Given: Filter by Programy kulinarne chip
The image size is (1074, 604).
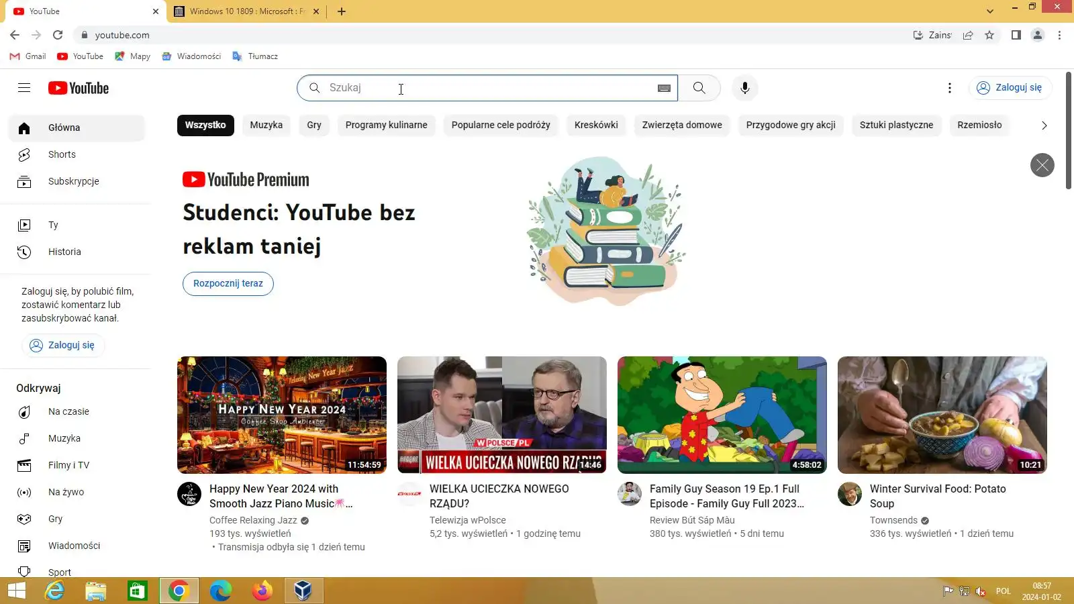Looking at the screenshot, I should 387,125.
